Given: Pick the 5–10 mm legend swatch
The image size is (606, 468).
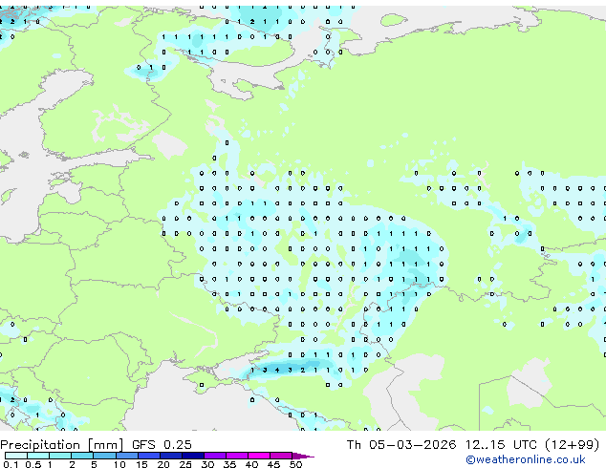Looking at the screenshot, I should click(x=104, y=456).
